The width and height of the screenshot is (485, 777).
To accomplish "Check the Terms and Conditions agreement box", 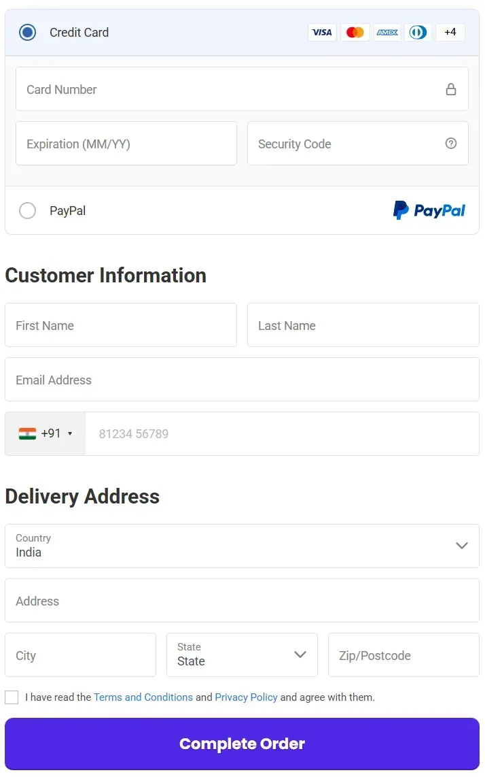I will (11, 697).
